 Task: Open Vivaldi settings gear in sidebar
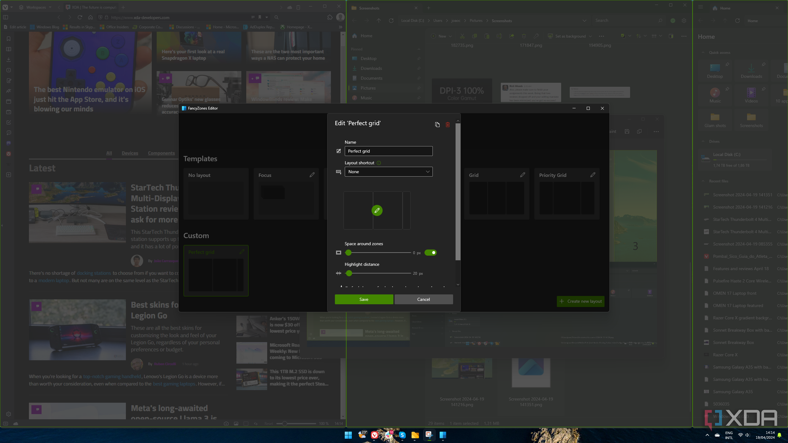(x=9, y=414)
